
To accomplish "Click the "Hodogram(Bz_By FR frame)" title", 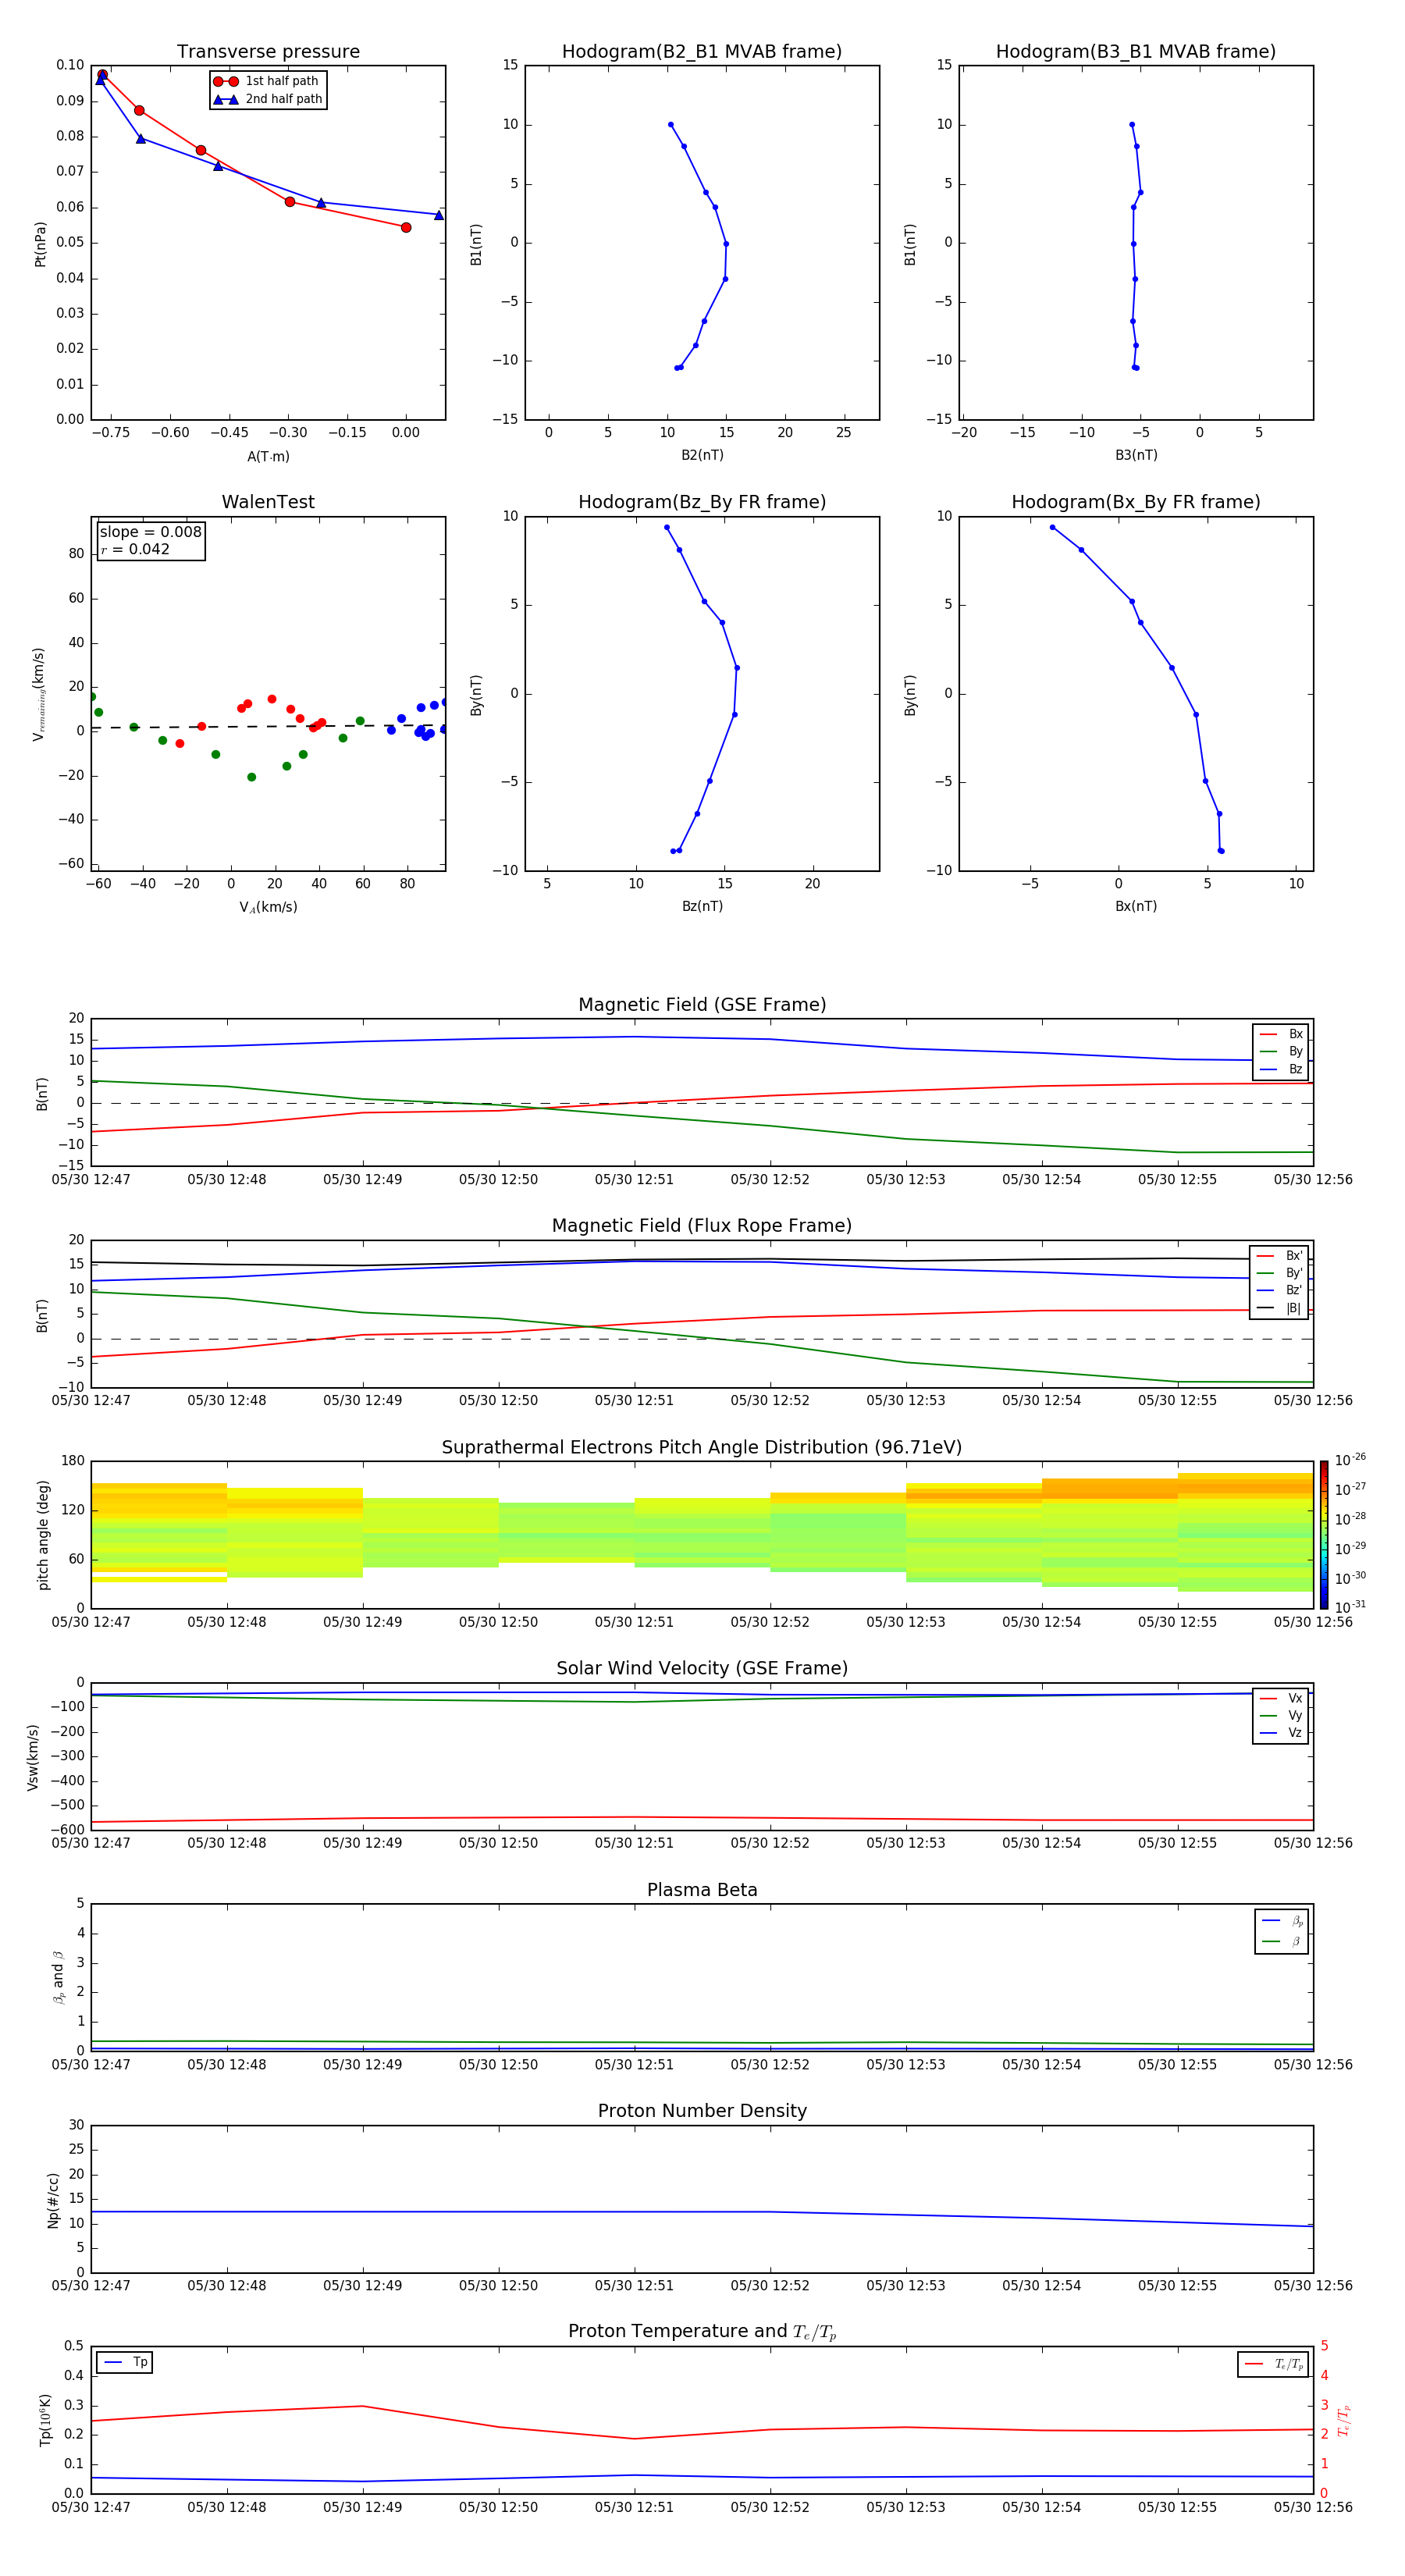I will click(702, 502).
